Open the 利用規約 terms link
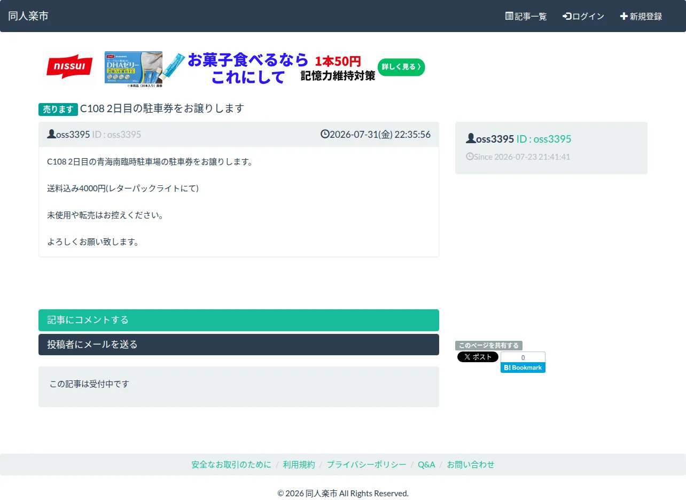The image size is (686, 500). 299,464
